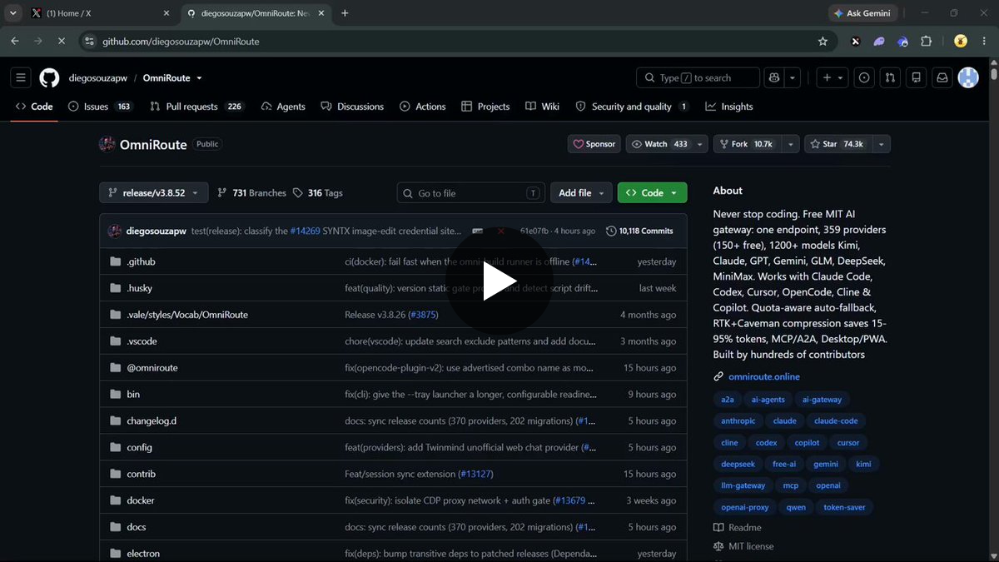Click the GitHub logo home icon
This screenshot has height=562, width=999.
[49, 78]
